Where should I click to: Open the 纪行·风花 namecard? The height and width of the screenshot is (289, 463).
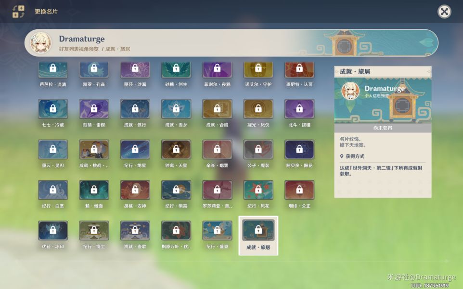[x=258, y=190]
